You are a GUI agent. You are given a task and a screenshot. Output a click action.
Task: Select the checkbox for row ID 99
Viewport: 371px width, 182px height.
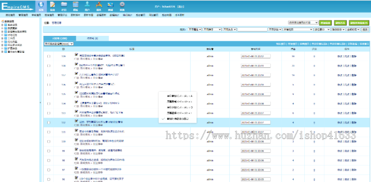coord(49,151)
